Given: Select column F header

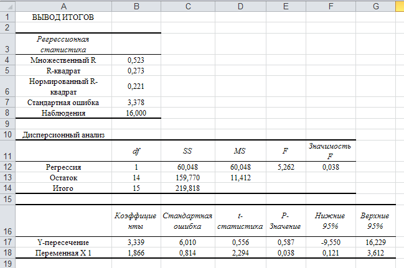Looking at the screenshot, I should [x=331, y=6].
